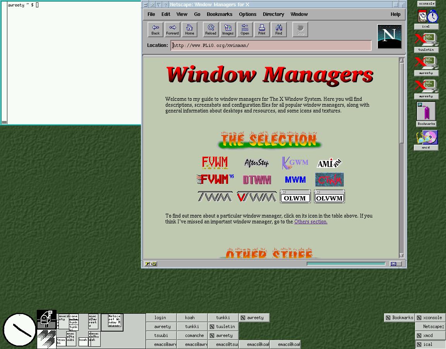The height and width of the screenshot is (349, 446).
Task: Click the security key icon in status bar
Action: (x=151, y=264)
